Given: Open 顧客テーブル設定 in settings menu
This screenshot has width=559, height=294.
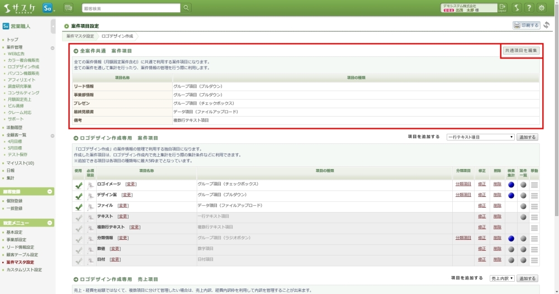Looking at the screenshot, I should coord(22,254).
